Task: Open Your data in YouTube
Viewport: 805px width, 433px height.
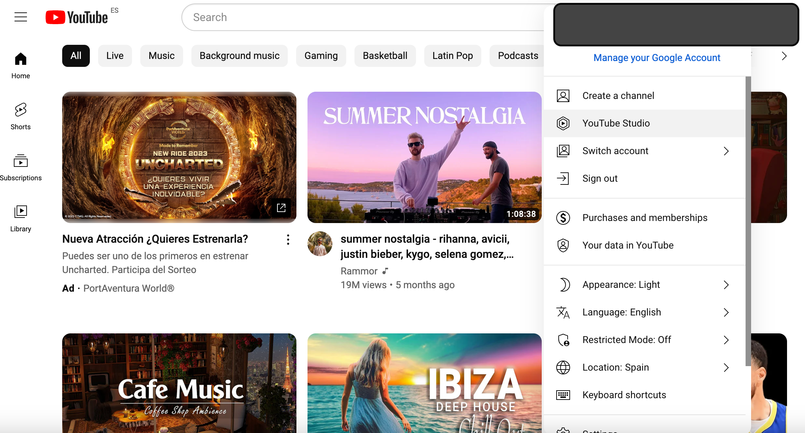Action: (645, 245)
